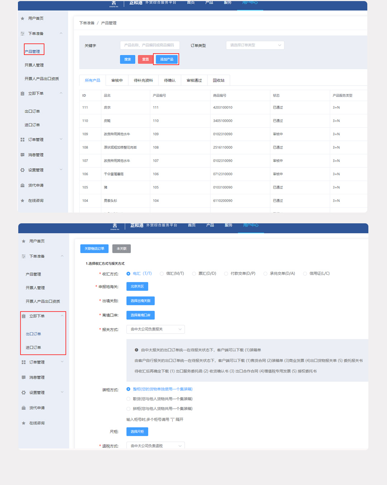
Task: Open the 报关方式 dropdown
Action: tap(156, 329)
